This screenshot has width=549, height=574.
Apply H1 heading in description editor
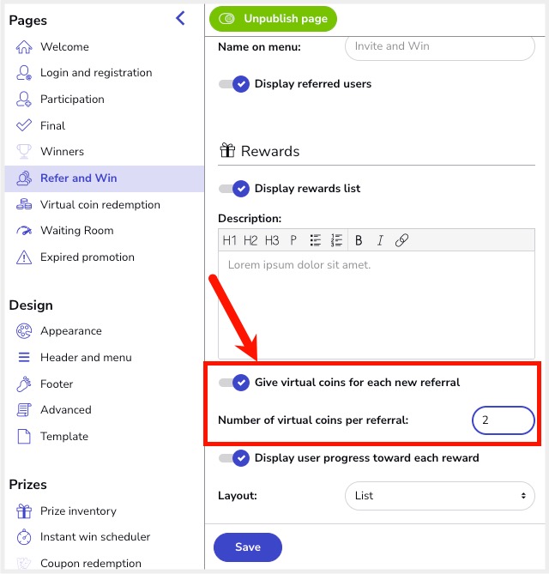[230, 240]
